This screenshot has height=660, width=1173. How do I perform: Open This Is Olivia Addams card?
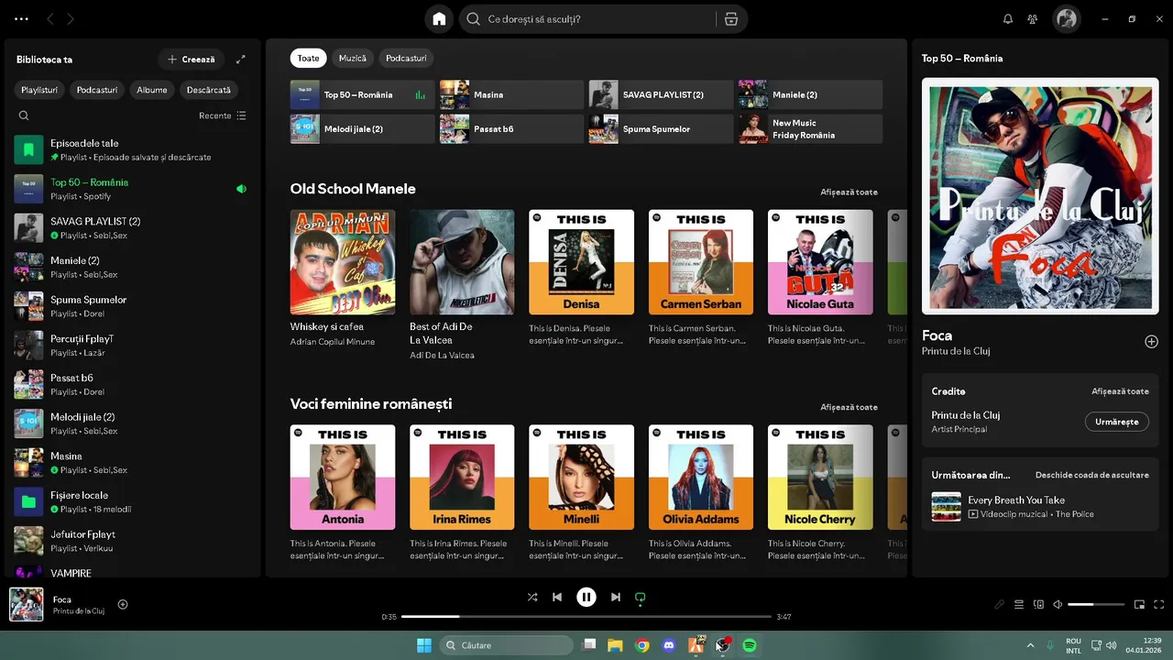pos(701,477)
